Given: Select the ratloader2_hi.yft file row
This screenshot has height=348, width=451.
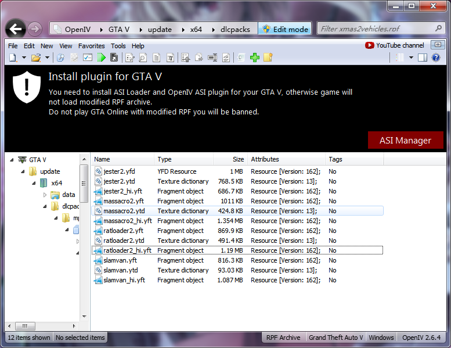Looking at the screenshot, I should (x=237, y=250).
